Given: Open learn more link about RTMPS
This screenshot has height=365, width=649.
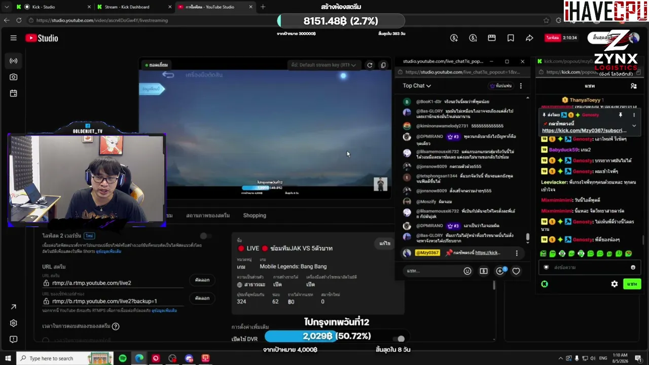Looking at the screenshot, I should (x=164, y=310).
